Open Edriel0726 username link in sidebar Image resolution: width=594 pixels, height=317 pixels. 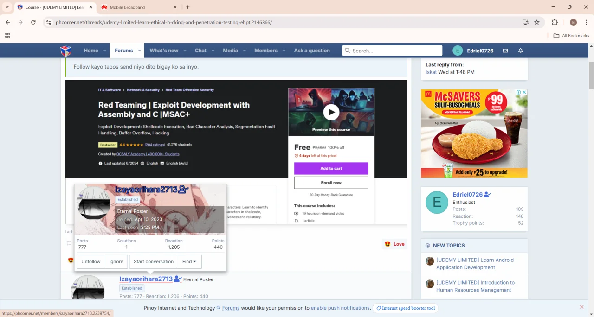(x=468, y=195)
